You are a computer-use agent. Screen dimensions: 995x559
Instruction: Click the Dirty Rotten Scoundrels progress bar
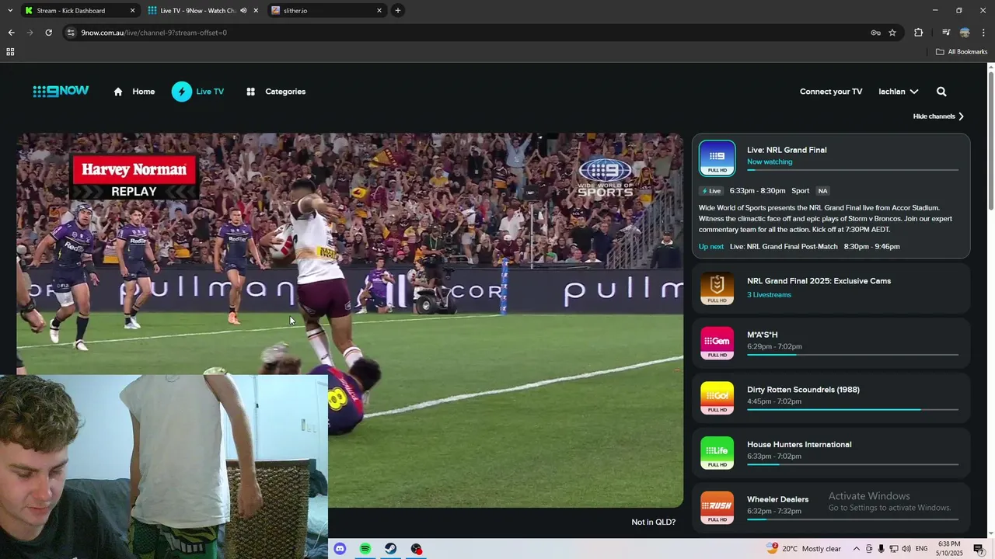tap(853, 409)
